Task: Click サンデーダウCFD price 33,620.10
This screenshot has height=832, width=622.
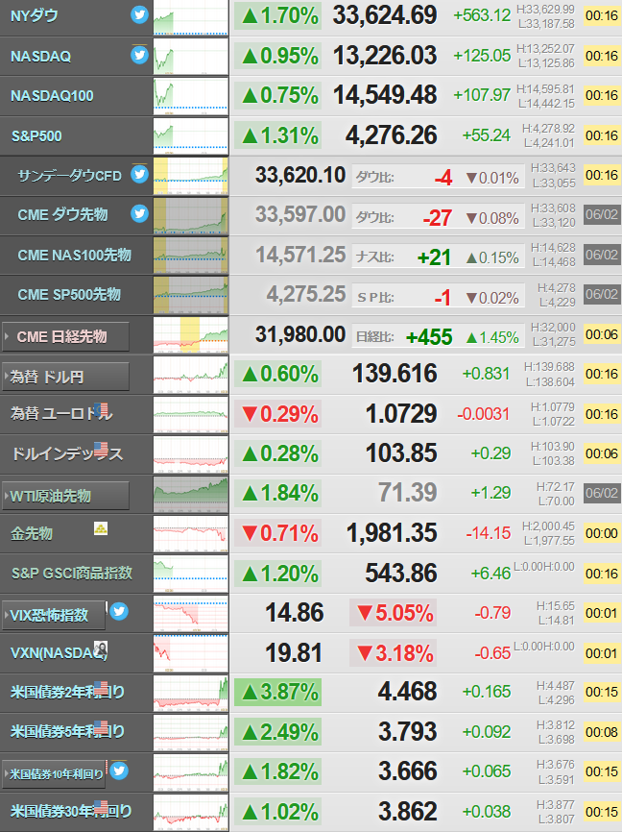Action: point(300,175)
